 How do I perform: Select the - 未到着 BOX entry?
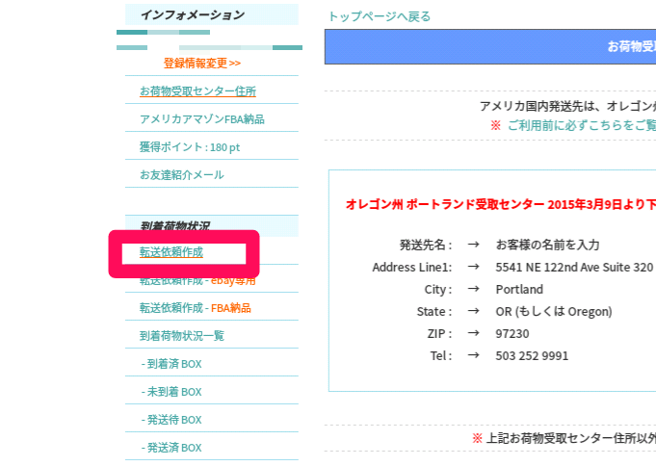point(171,392)
